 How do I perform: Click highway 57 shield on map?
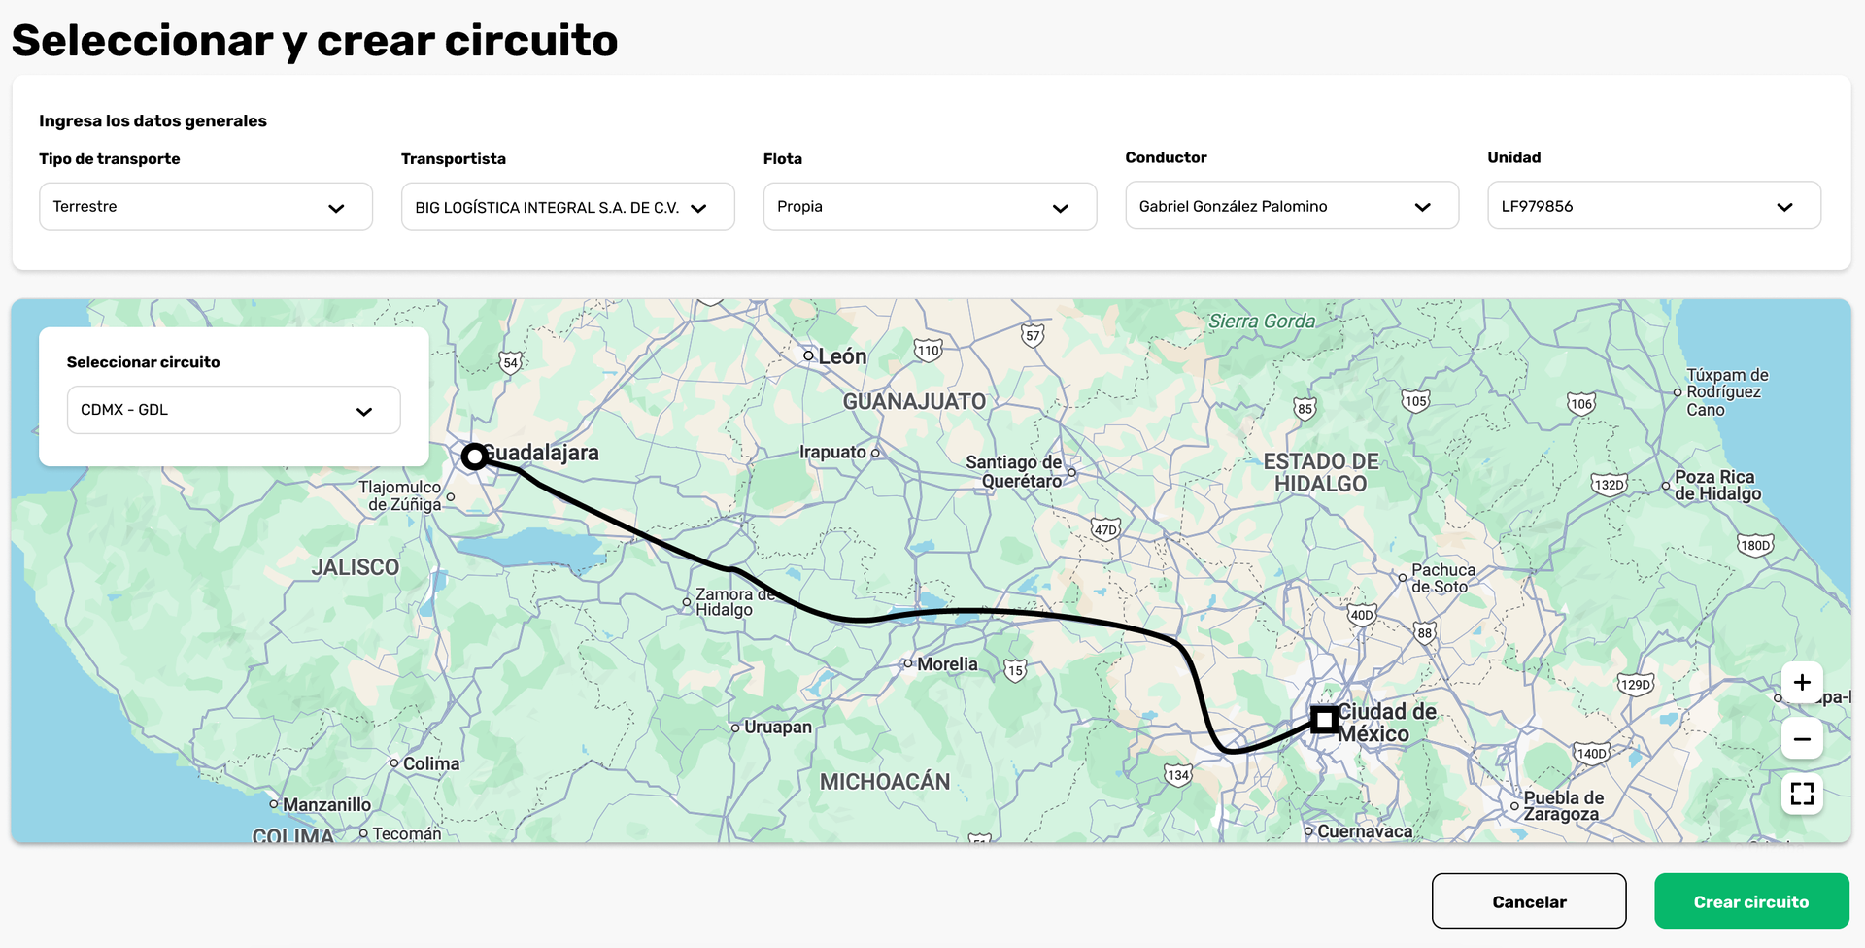click(1033, 336)
